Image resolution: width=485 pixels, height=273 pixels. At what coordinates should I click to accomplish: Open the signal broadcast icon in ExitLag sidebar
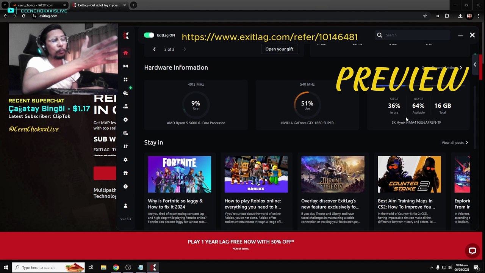point(125,66)
